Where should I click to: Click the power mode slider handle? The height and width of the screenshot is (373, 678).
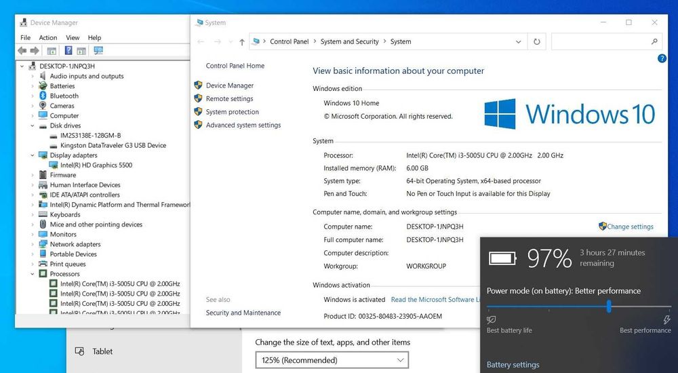(609, 307)
